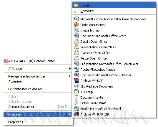Click the Nouveau menu label
The height and width of the screenshot is (127, 158).
(15, 114)
